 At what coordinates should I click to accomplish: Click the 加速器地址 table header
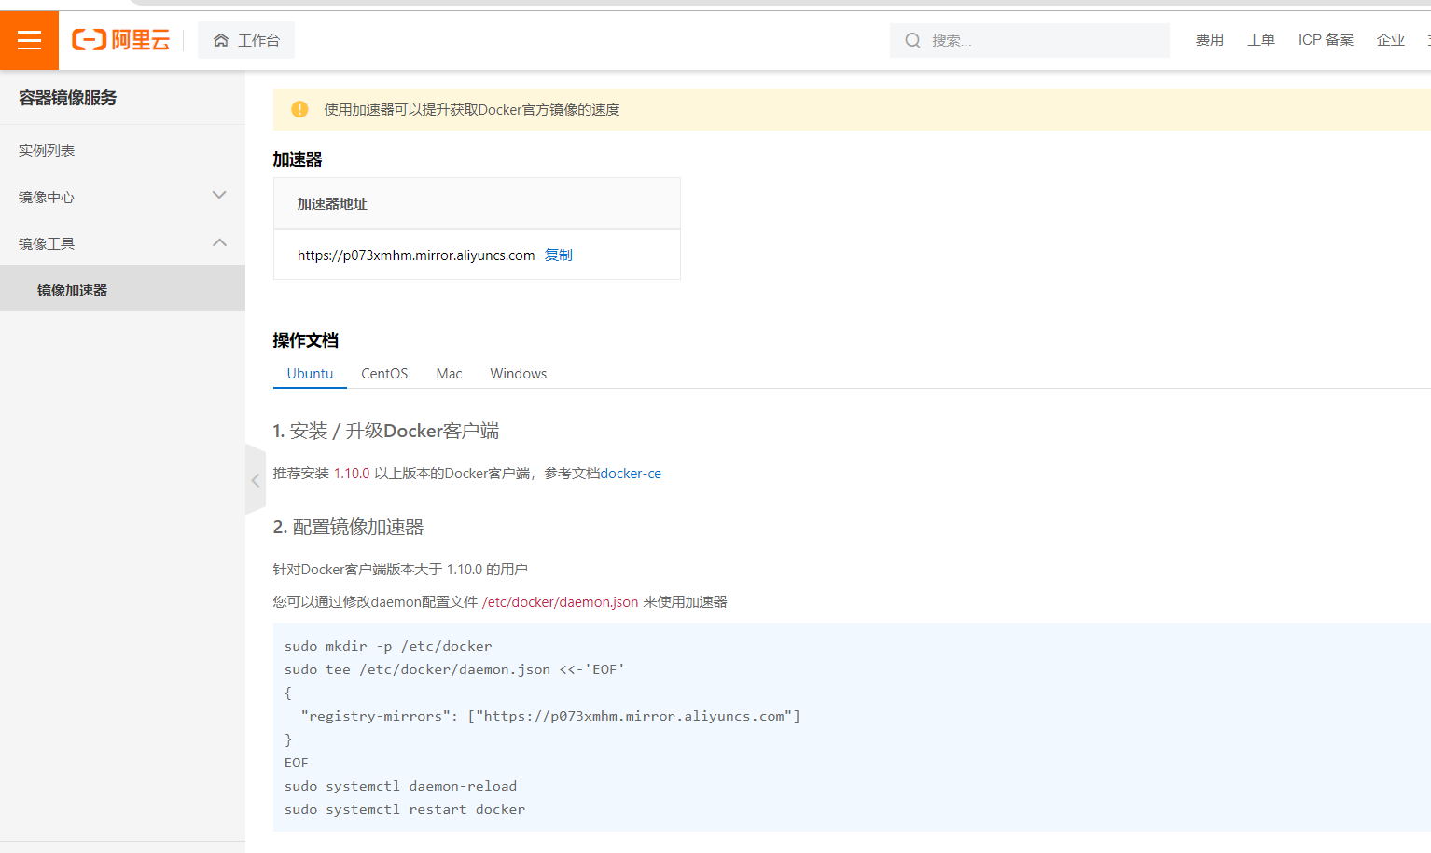tap(332, 203)
